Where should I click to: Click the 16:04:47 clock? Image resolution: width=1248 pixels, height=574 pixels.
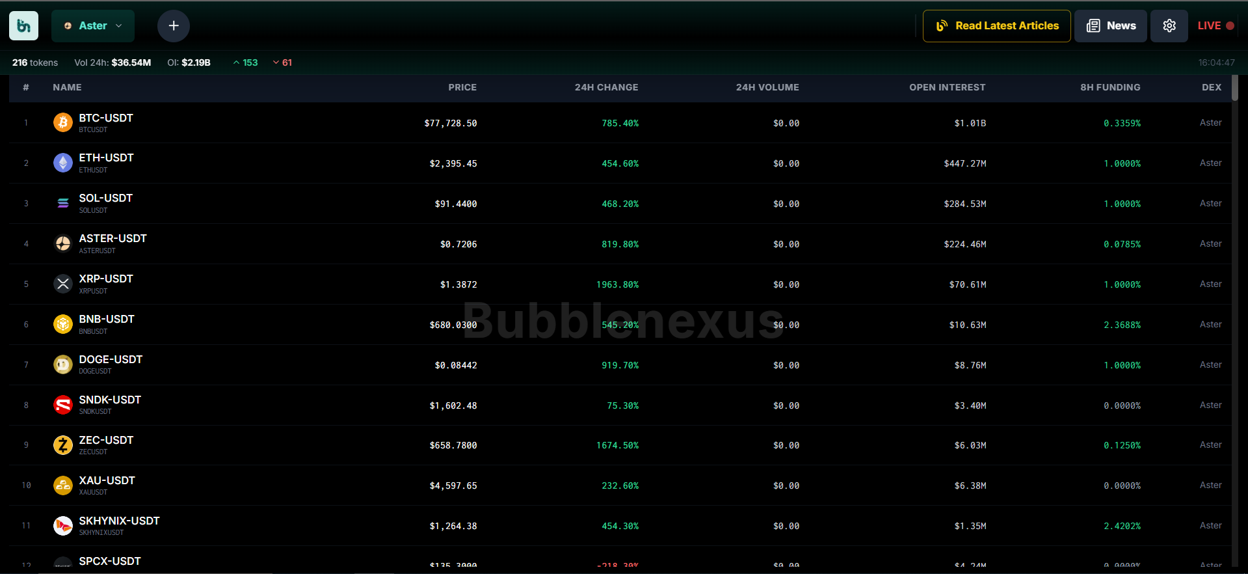1216,62
